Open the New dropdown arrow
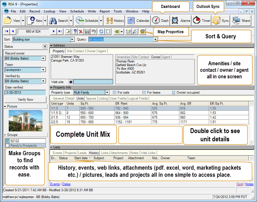This screenshot has height=202, width=257. point(45,21)
